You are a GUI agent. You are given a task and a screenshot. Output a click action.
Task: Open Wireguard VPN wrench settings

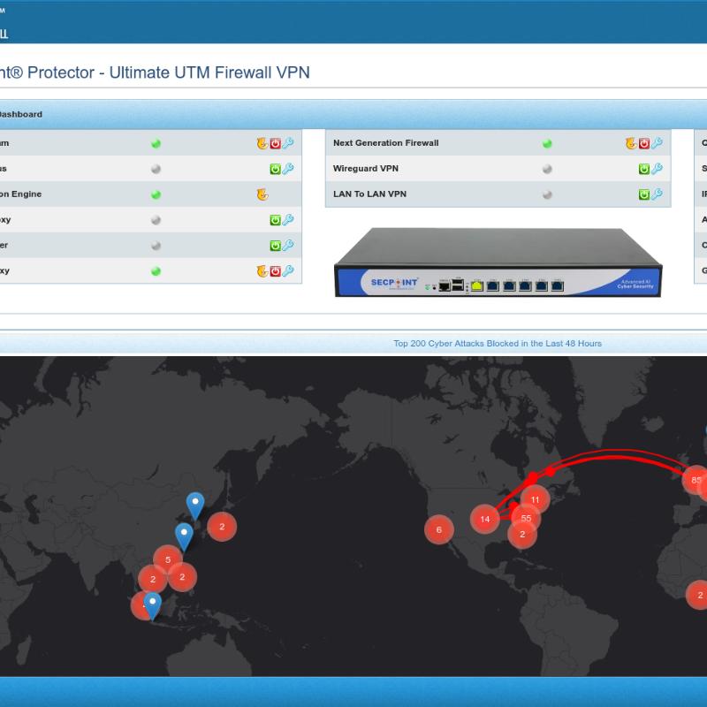coord(657,169)
